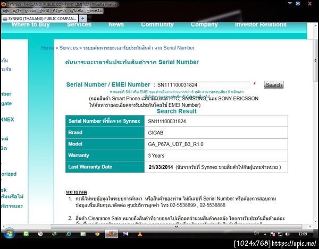Select the SYNNEX (THAILAND) browser tab
319x249 pixels.
click(x=40, y=19)
